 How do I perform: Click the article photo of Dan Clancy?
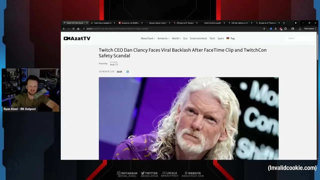tap(188, 118)
